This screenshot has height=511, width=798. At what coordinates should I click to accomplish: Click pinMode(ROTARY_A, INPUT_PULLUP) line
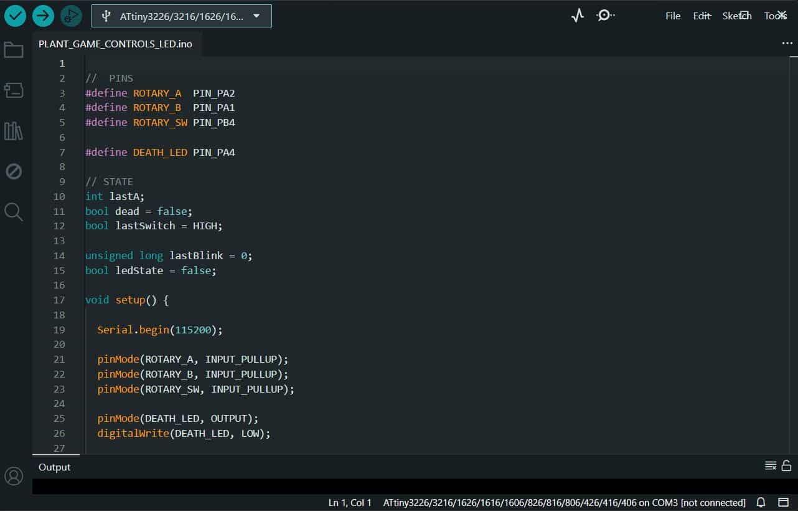(x=193, y=360)
